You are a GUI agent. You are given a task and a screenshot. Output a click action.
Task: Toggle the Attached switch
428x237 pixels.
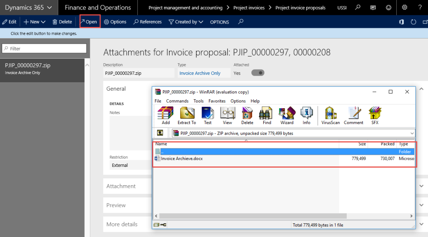pyautogui.click(x=258, y=73)
